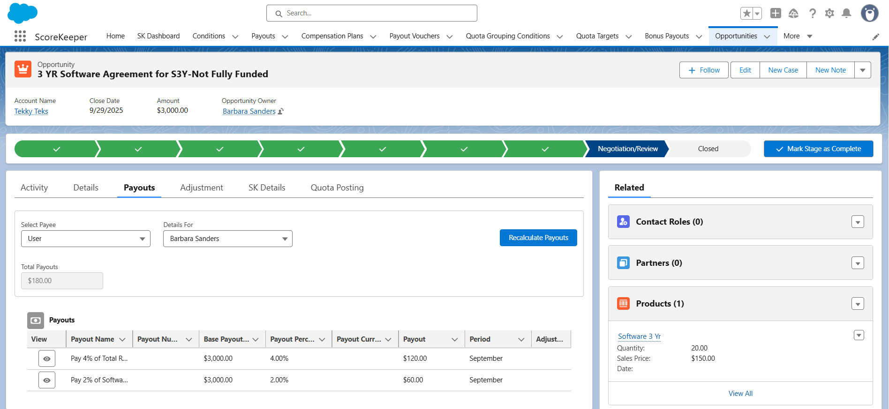Image resolution: width=889 pixels, height=409 pixels.
Task: Click Mark Stage as Complete
Action: 818,149
